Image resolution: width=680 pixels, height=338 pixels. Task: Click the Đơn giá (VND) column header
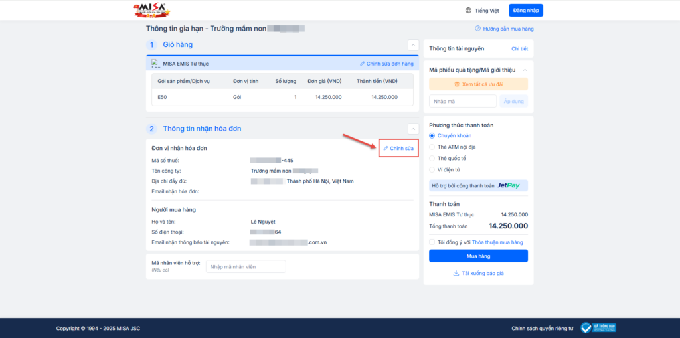click(x=324, y=82)
